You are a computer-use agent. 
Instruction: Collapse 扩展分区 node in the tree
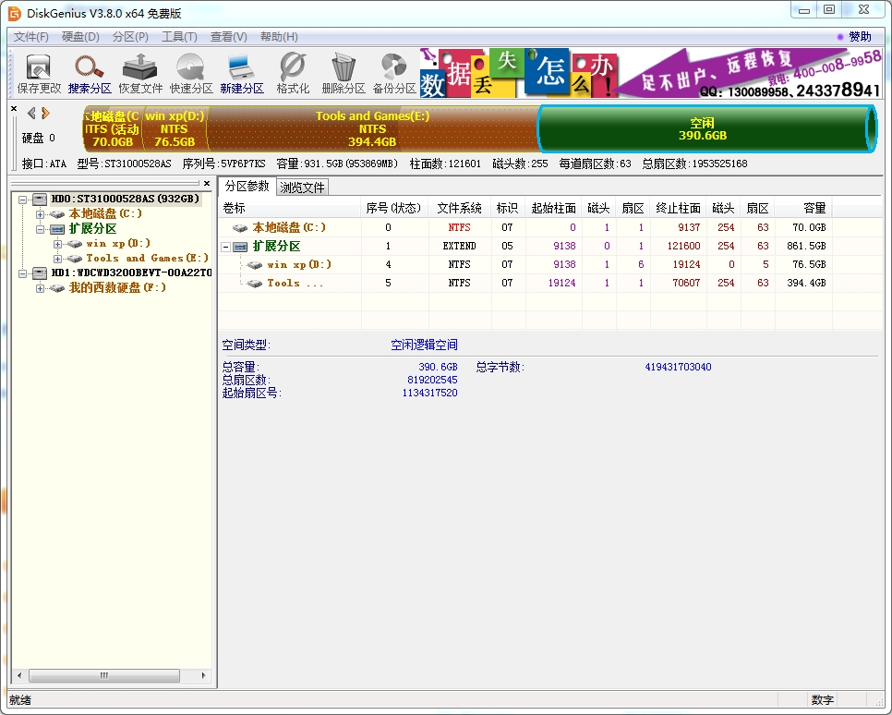pos(40,229)
